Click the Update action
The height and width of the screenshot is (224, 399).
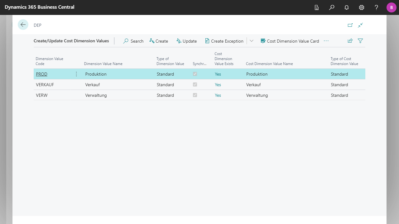click(186, 41)
